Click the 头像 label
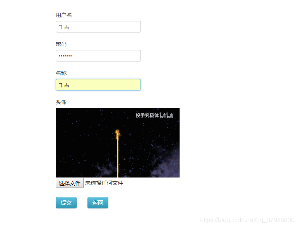The image size is (298, 227). pos(61,102)
